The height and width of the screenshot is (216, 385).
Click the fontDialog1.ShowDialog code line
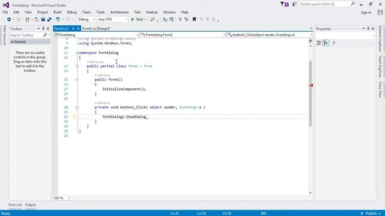coord(125,117)
